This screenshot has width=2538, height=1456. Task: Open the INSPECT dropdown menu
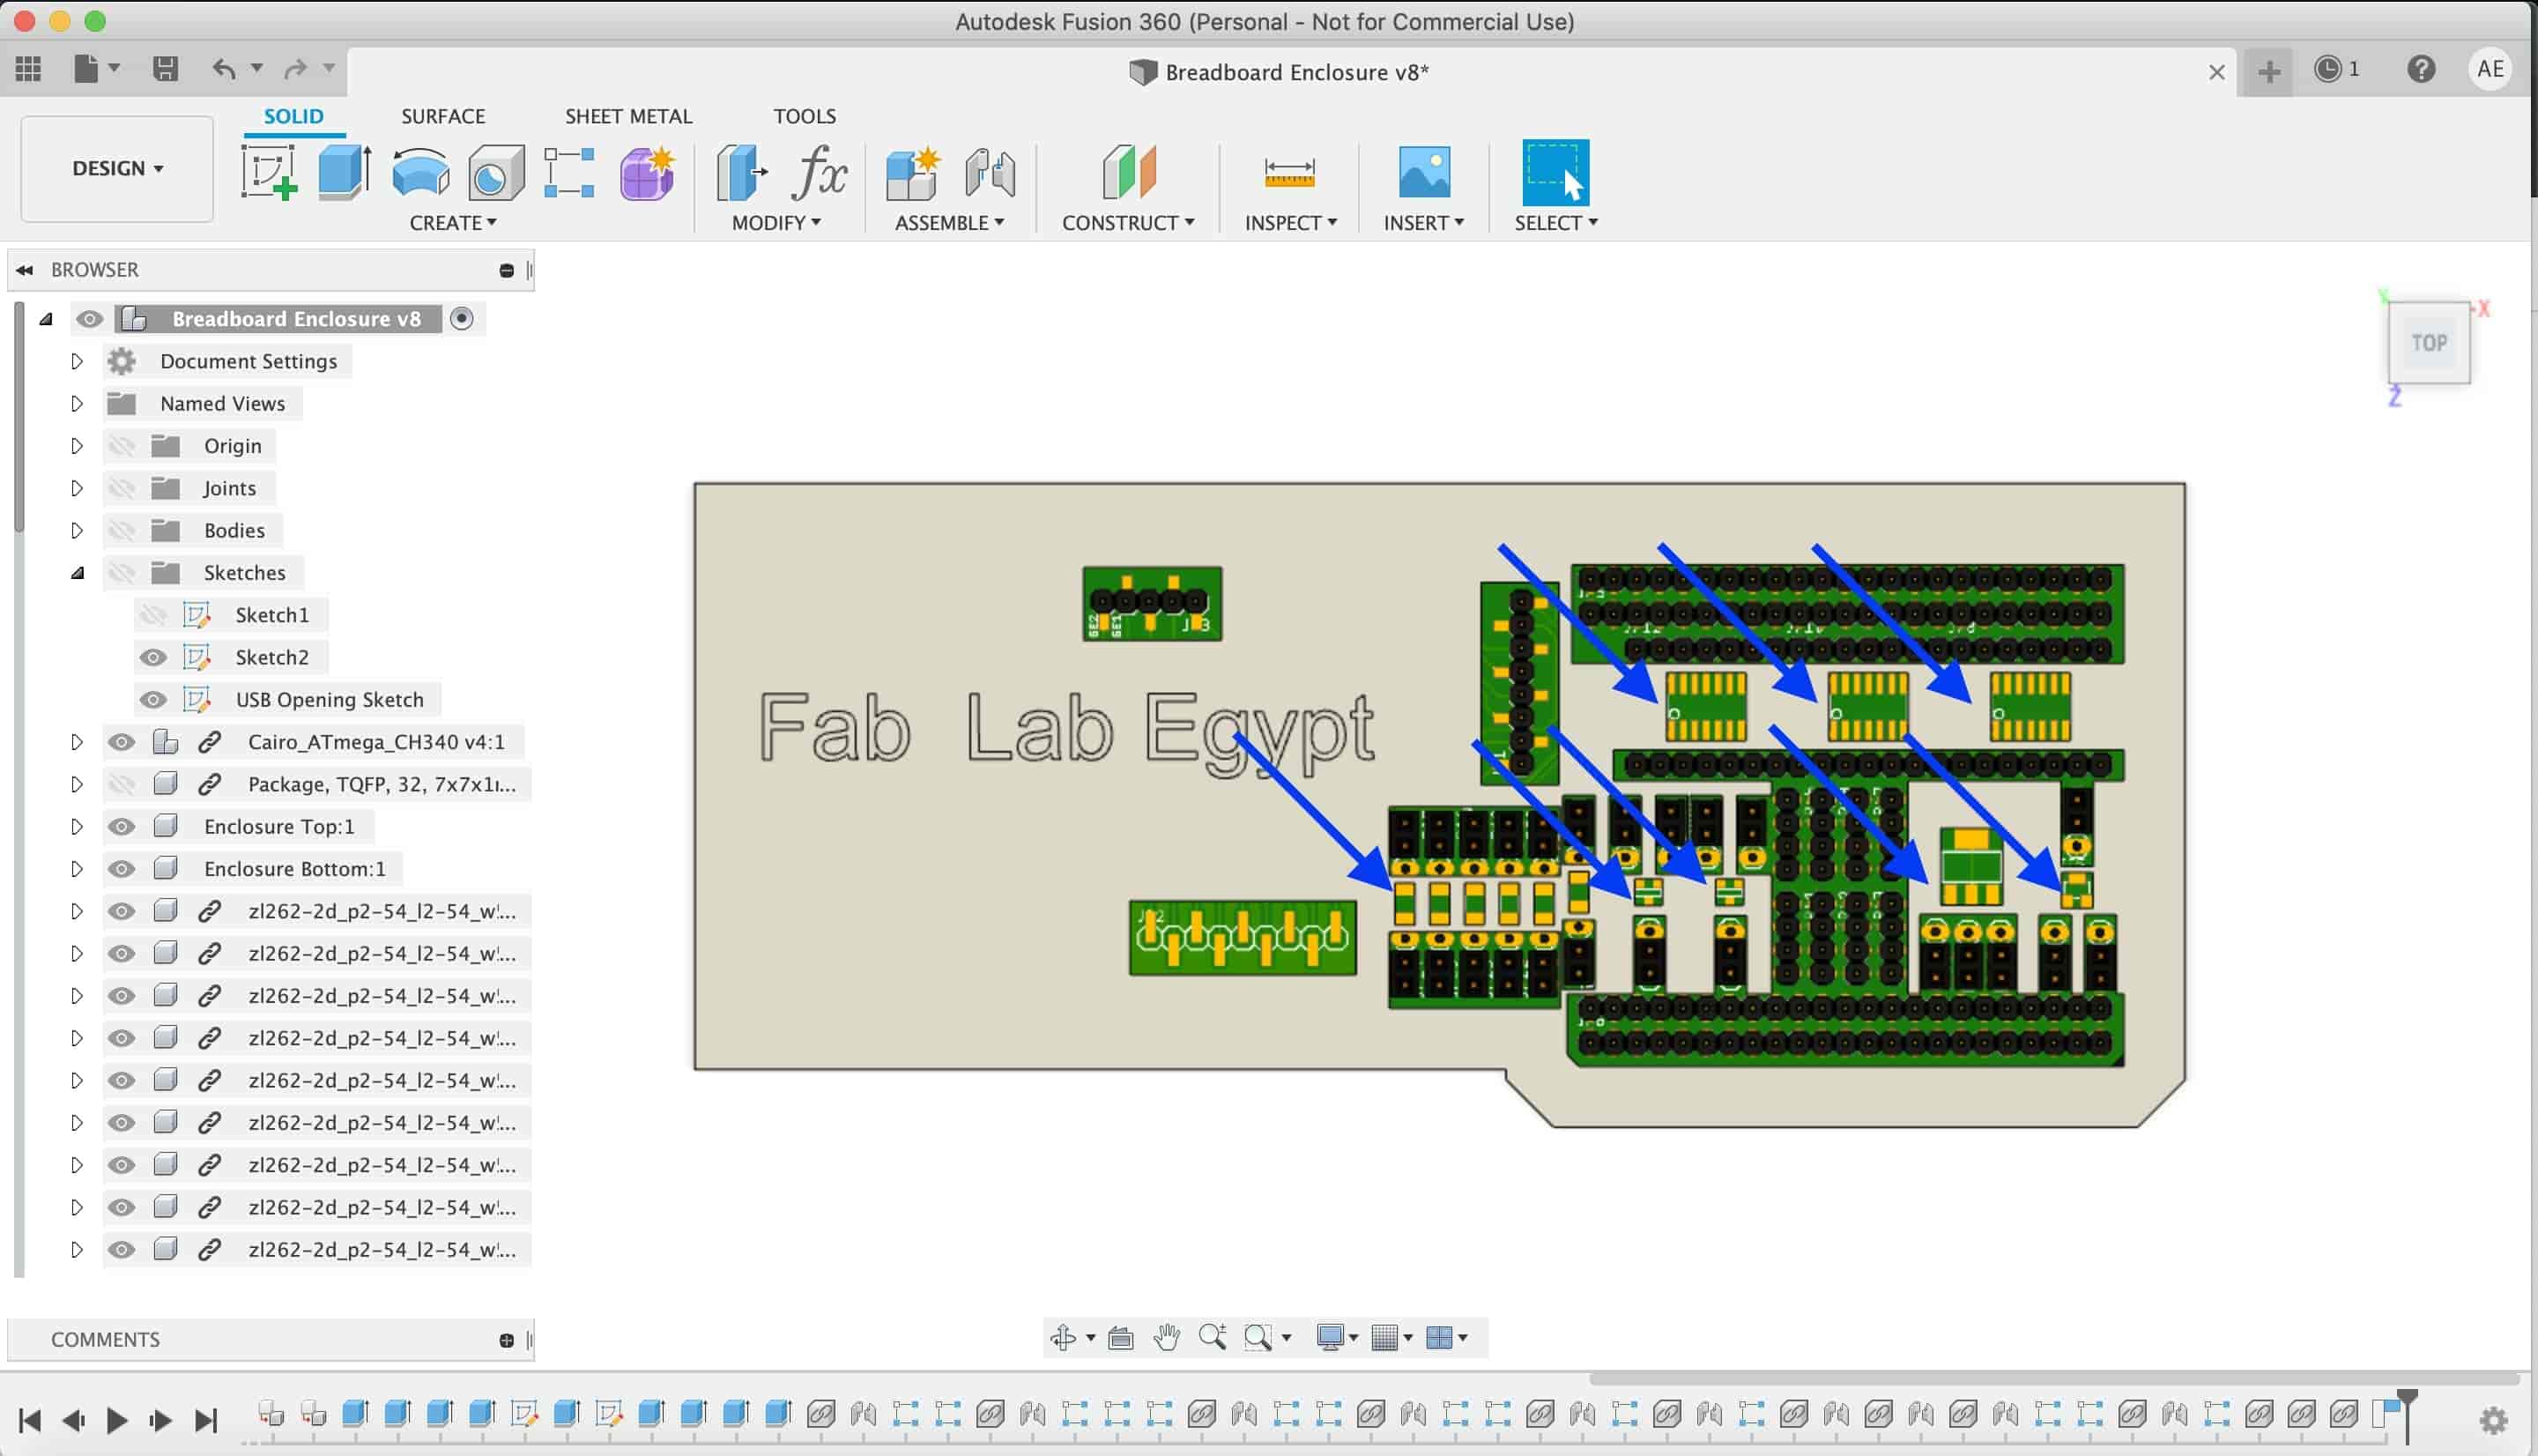click(1289, 222)
